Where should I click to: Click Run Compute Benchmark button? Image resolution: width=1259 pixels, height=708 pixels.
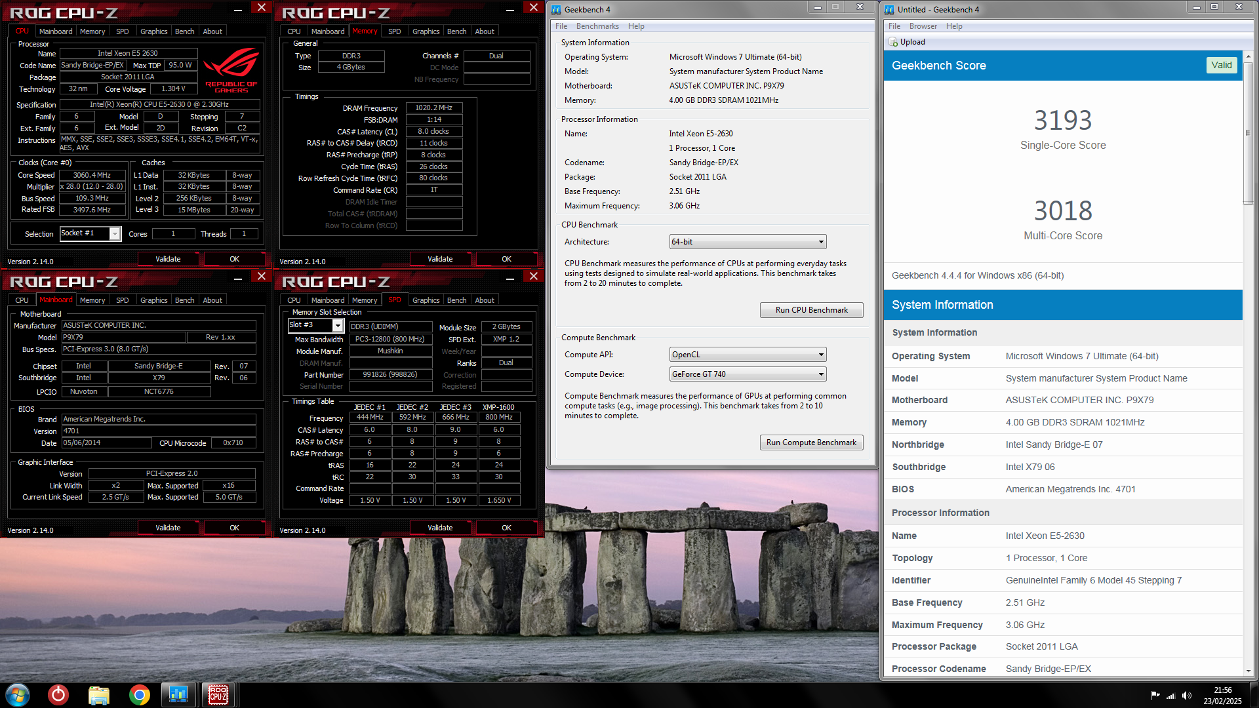(x=811, y=442)
